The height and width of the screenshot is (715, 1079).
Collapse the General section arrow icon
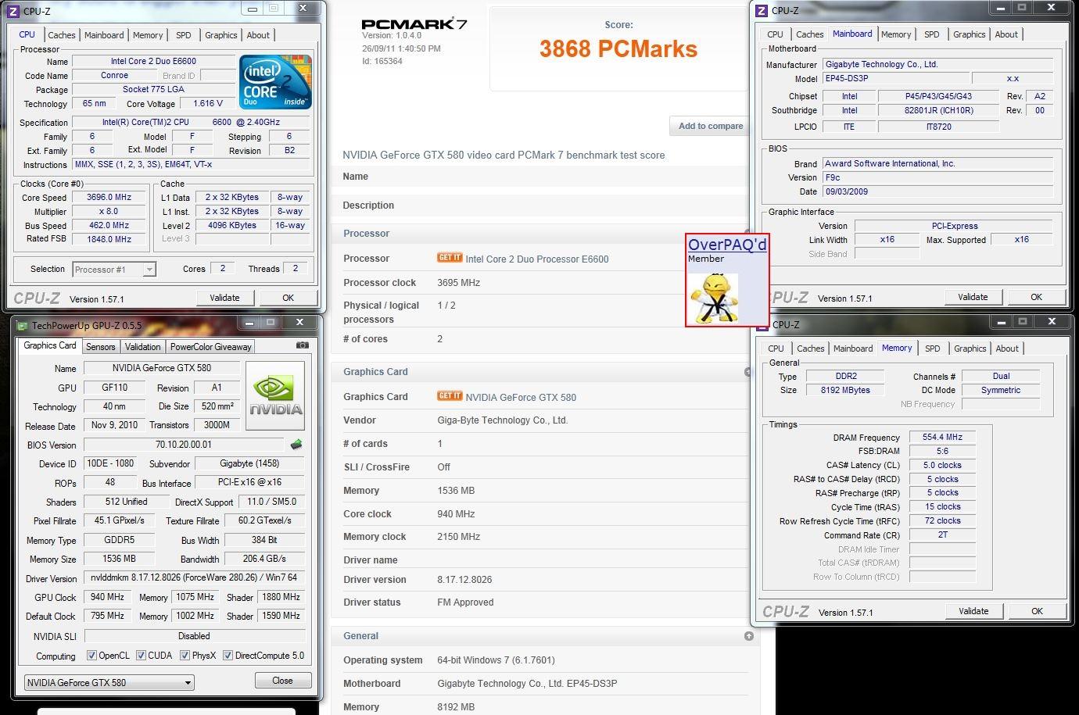pyautogui.click(x=748, y=636)
